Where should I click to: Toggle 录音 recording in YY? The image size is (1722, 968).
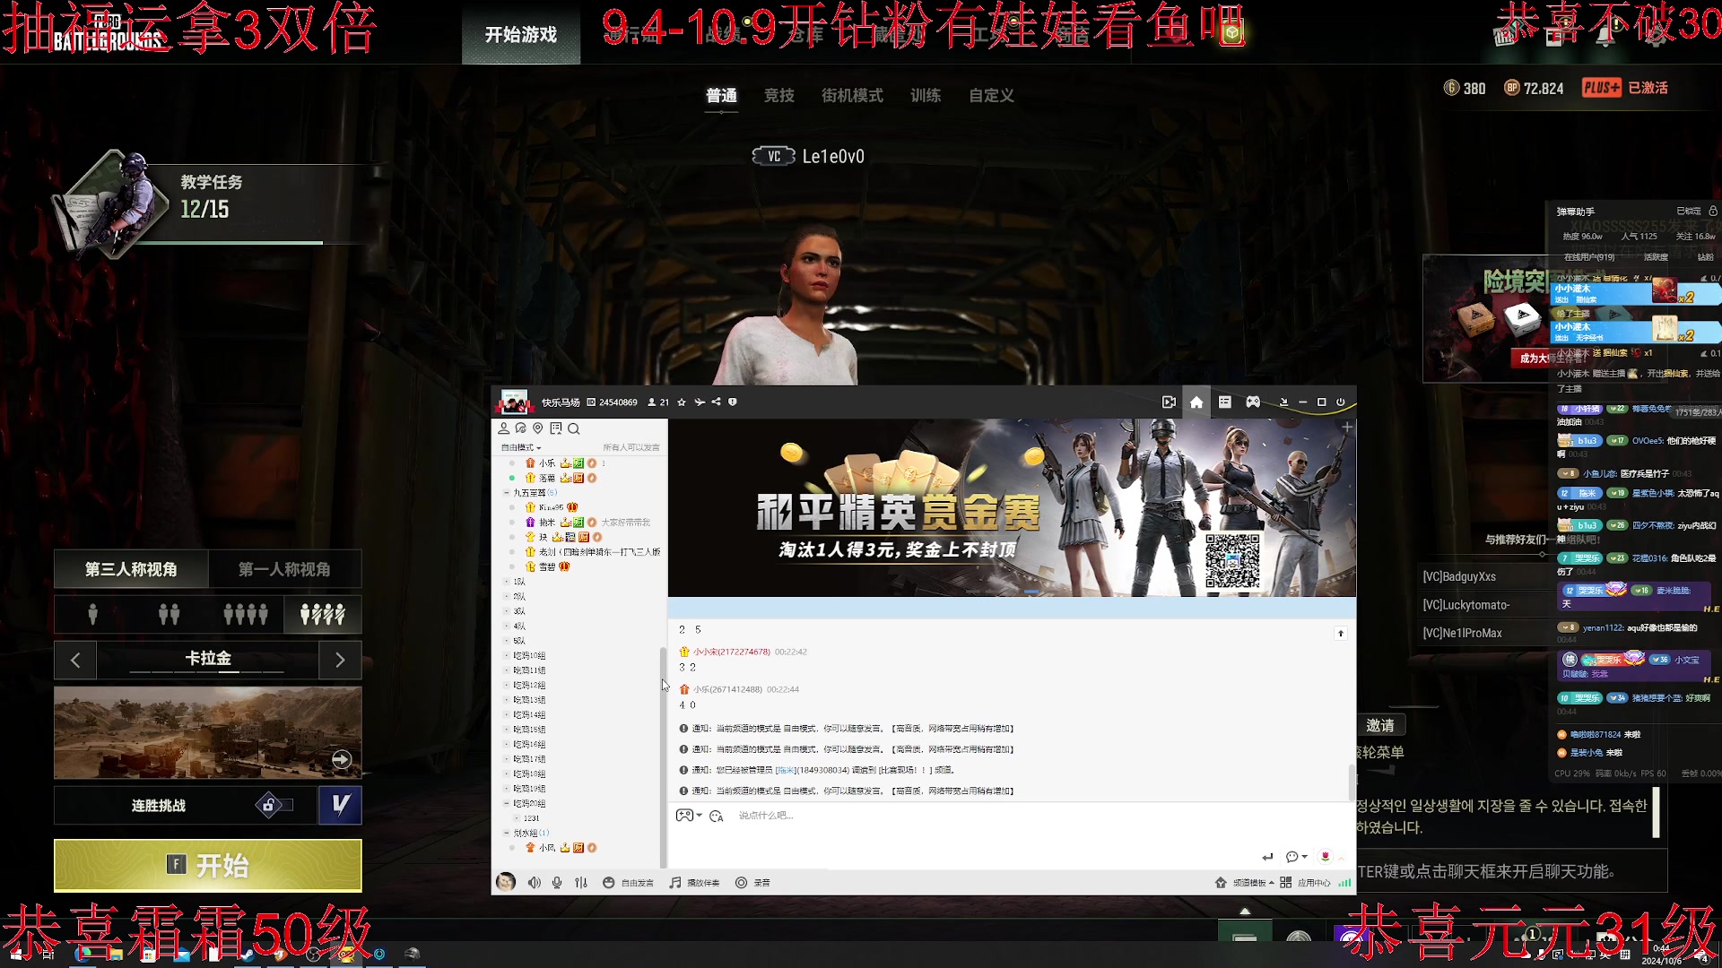click(752, 883)
